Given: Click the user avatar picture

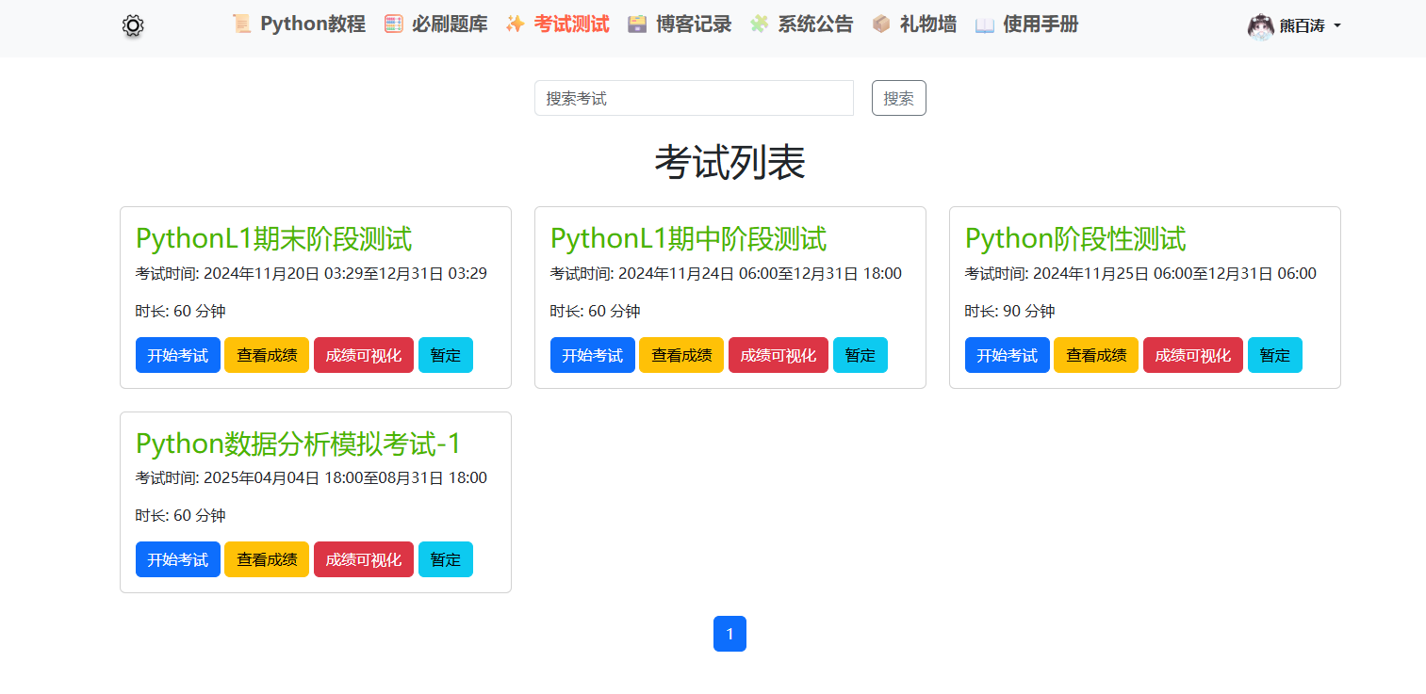Looking at the screenshot, I should pyautogui.click(x=1260, y=26).
